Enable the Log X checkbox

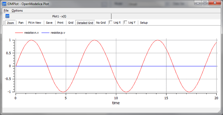tap(111, 22)
